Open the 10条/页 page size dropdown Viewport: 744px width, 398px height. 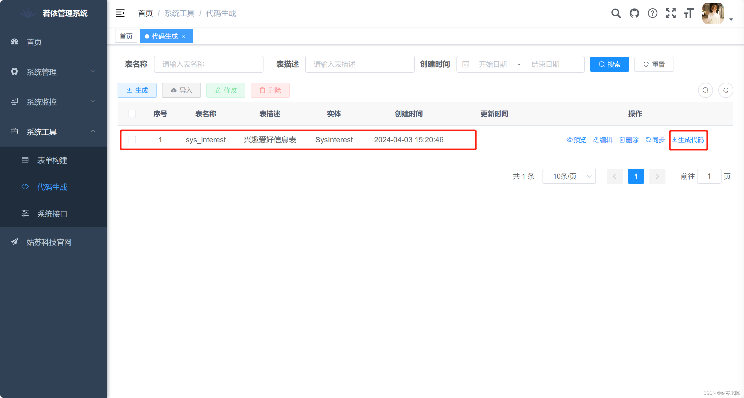tap(569, 176)
